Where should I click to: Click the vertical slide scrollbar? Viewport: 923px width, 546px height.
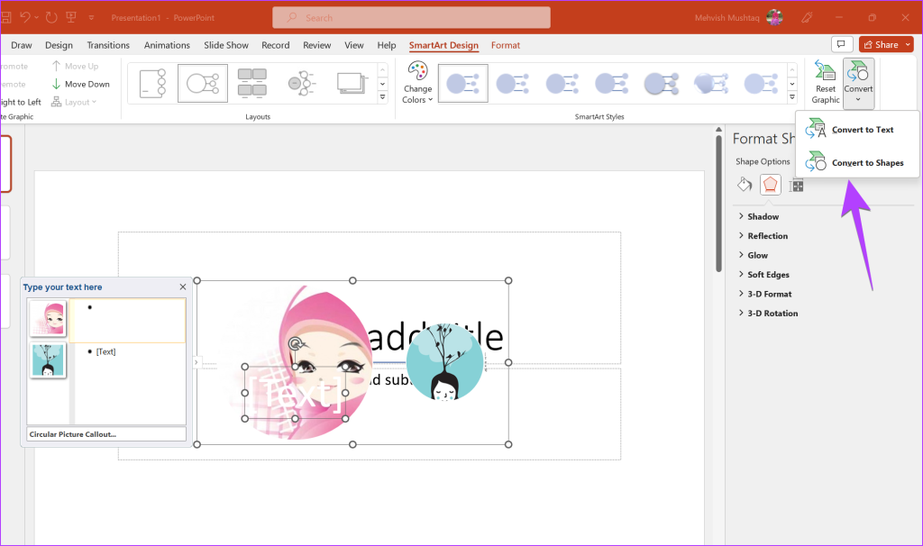718,203
